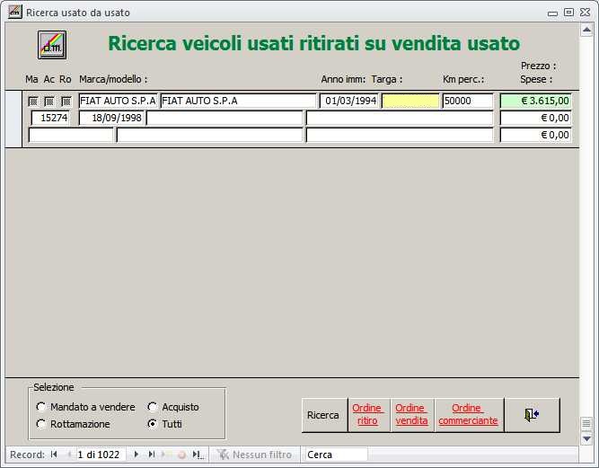The image size is (599, 468).
Task: Click the Km field showing 50000
Action: click(468, 102)
